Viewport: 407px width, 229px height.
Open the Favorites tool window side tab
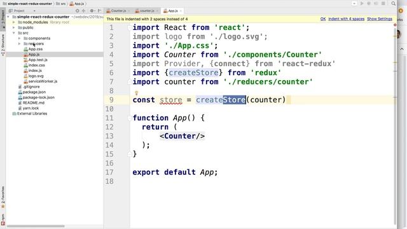pos(3,197)
